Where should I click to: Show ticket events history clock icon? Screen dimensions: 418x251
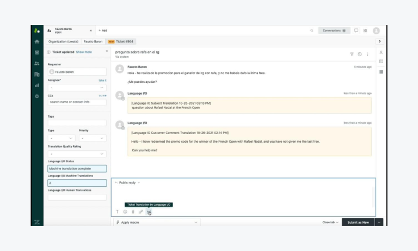click(360, 54)
